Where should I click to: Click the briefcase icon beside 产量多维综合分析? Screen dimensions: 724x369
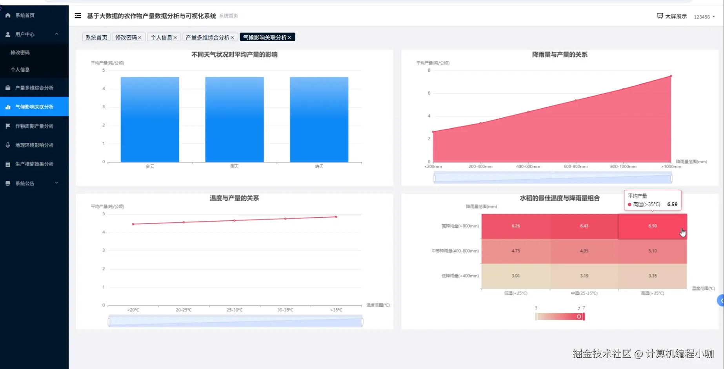coord(8,88)
